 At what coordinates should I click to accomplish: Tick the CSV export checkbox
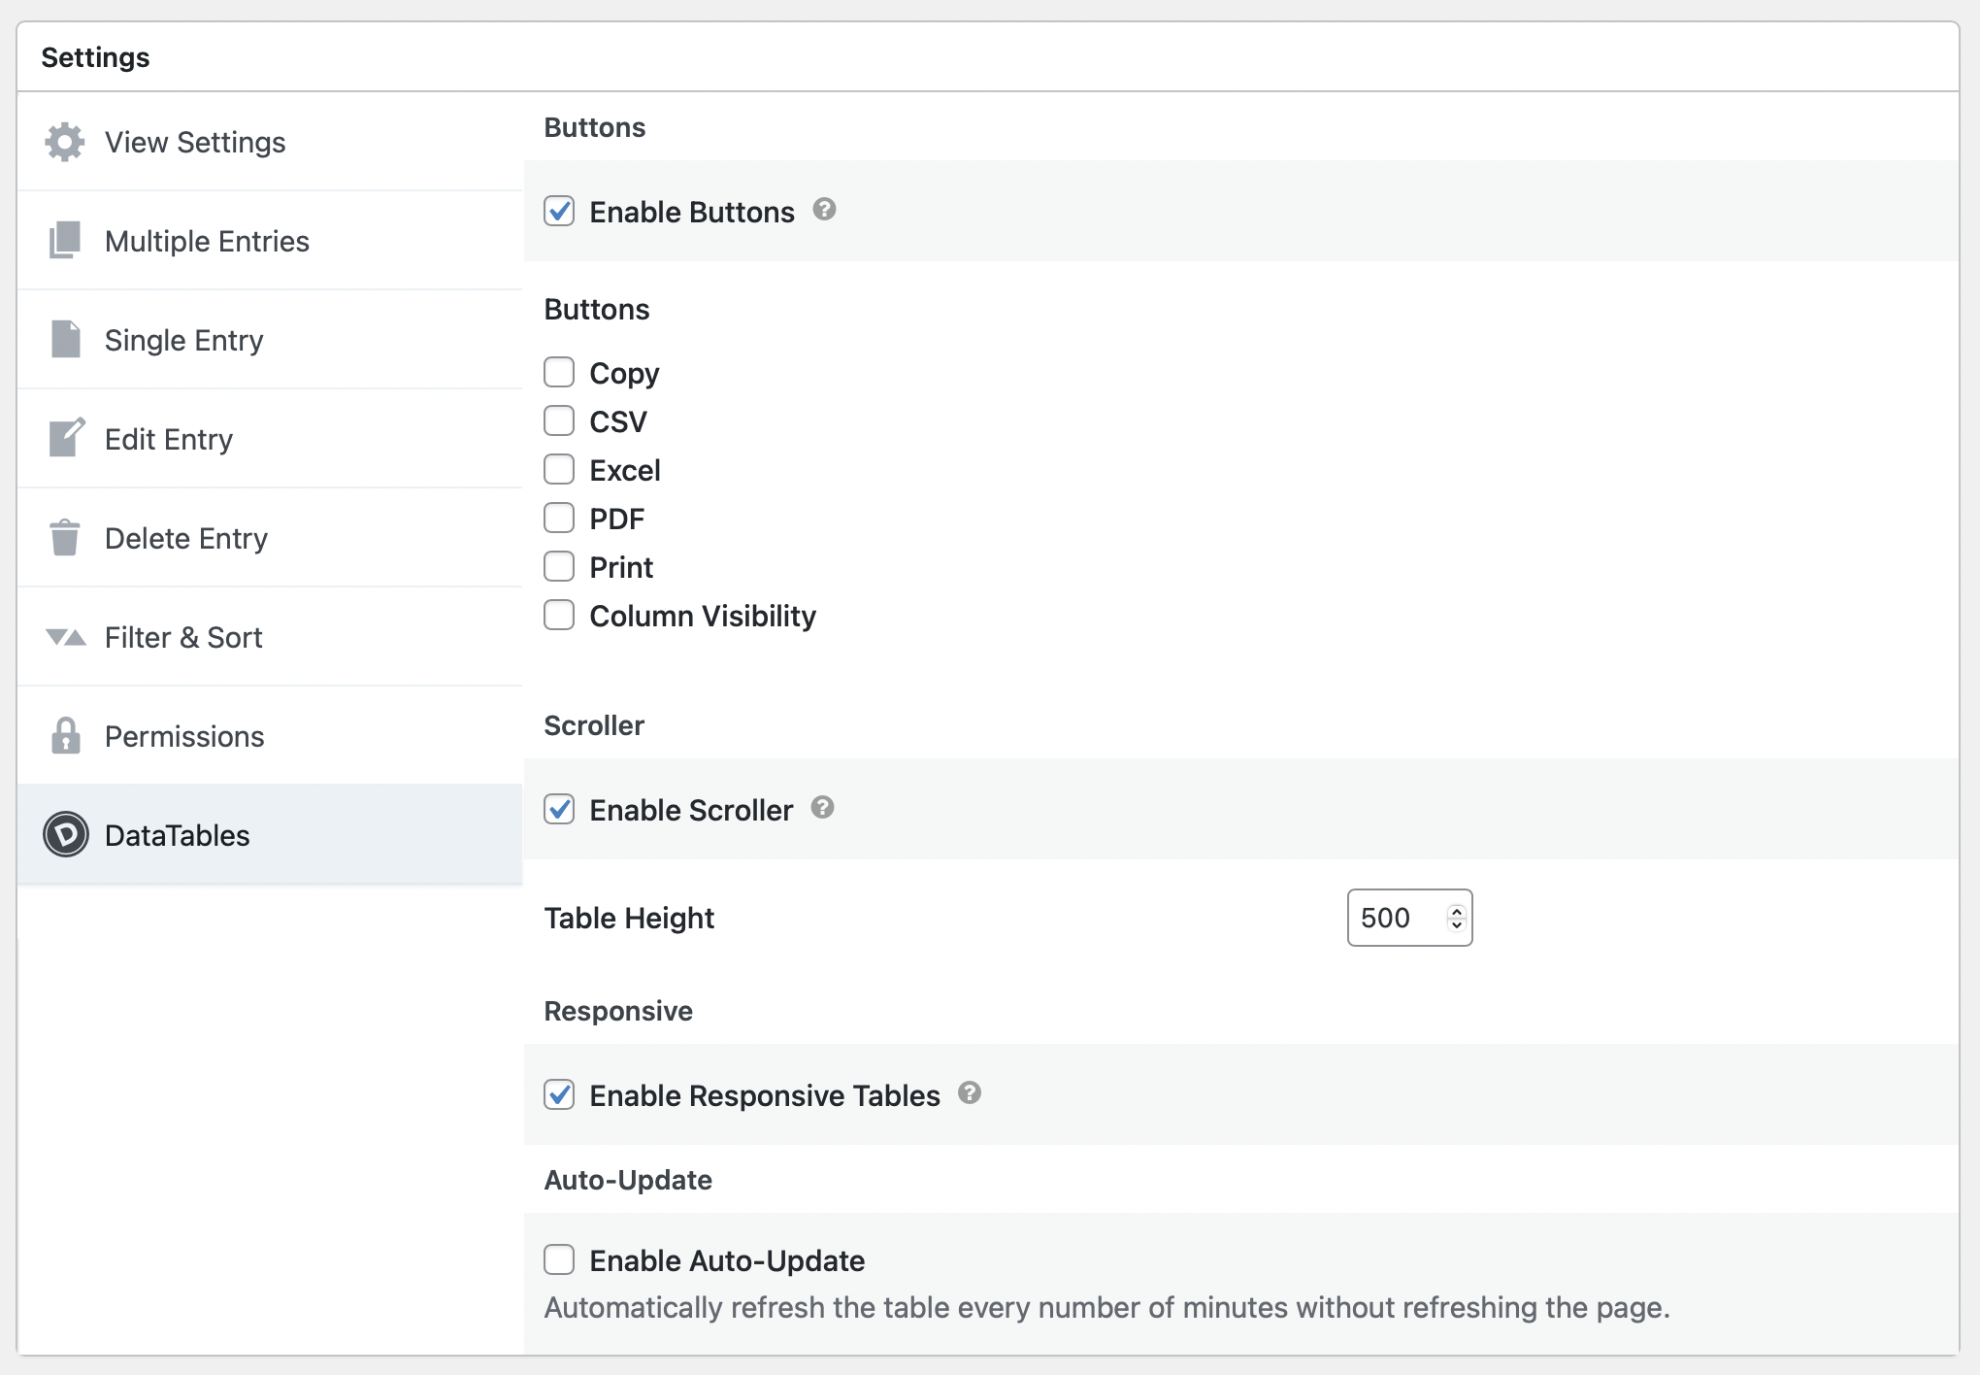tap(559, 420)
